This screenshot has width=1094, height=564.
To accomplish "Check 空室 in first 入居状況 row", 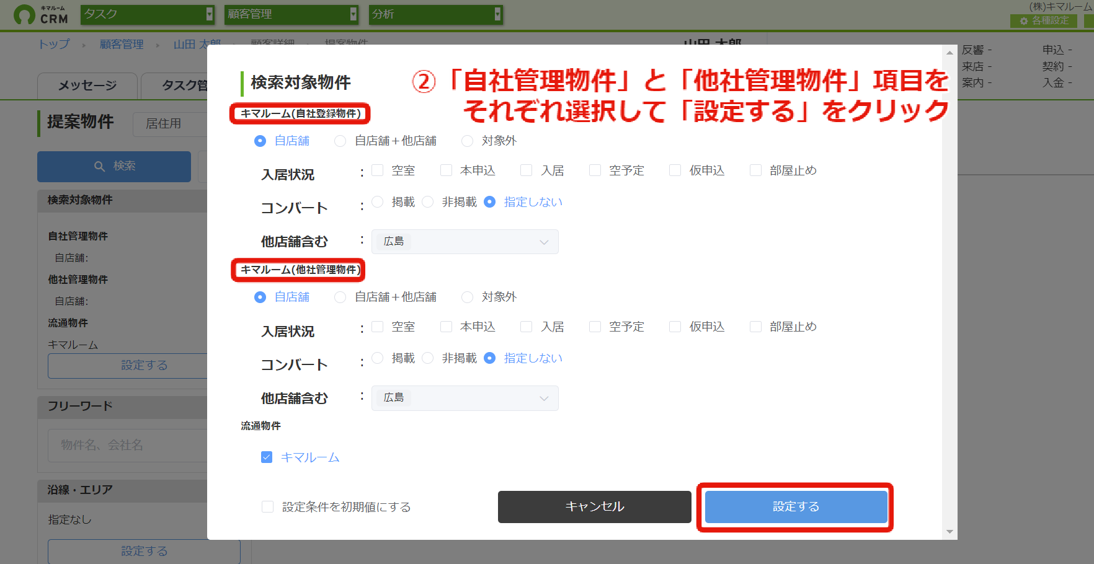I will [377, 170].
